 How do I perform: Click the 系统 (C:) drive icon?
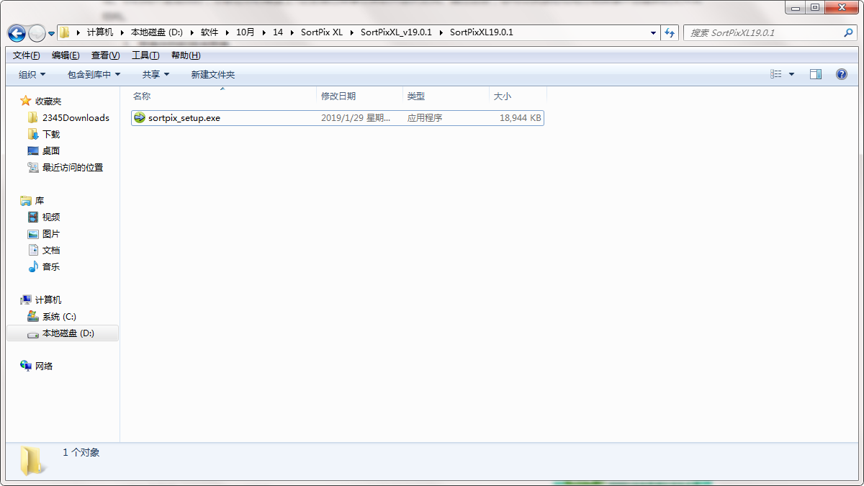33,316
